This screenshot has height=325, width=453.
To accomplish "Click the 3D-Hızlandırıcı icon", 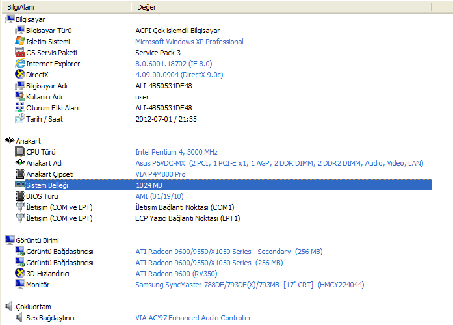I will click(x=20, y=273).
